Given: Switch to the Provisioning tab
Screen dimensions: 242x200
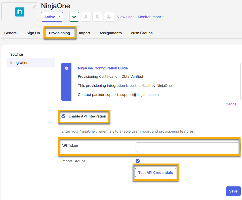Looking at the screenshot, I should (x=59, y=33).
